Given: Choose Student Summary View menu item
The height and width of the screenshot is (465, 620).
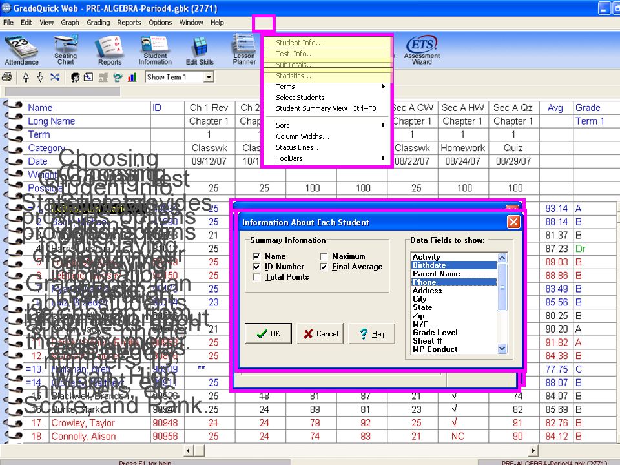Looking at the screenshot, I should (328, 108).
